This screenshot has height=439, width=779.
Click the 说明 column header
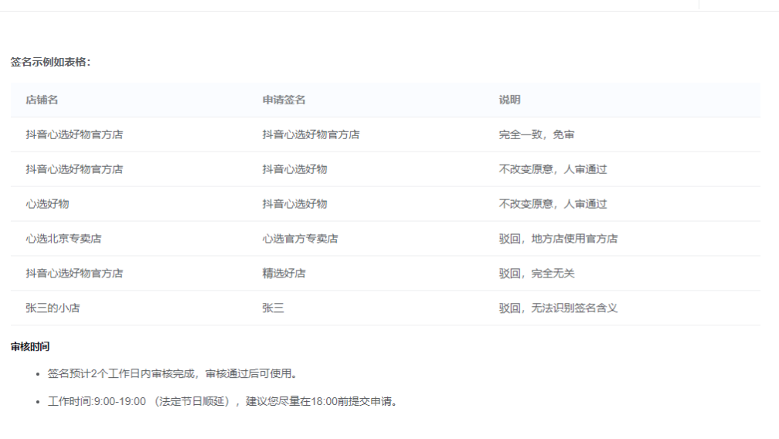coord(509,100)
